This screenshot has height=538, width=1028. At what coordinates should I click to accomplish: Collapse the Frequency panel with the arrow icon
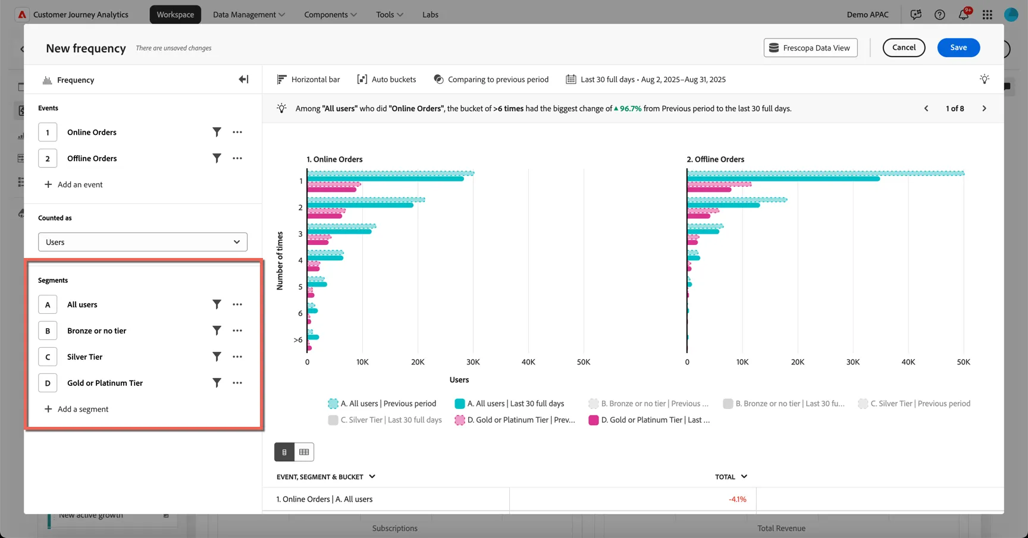pos(243,79)
